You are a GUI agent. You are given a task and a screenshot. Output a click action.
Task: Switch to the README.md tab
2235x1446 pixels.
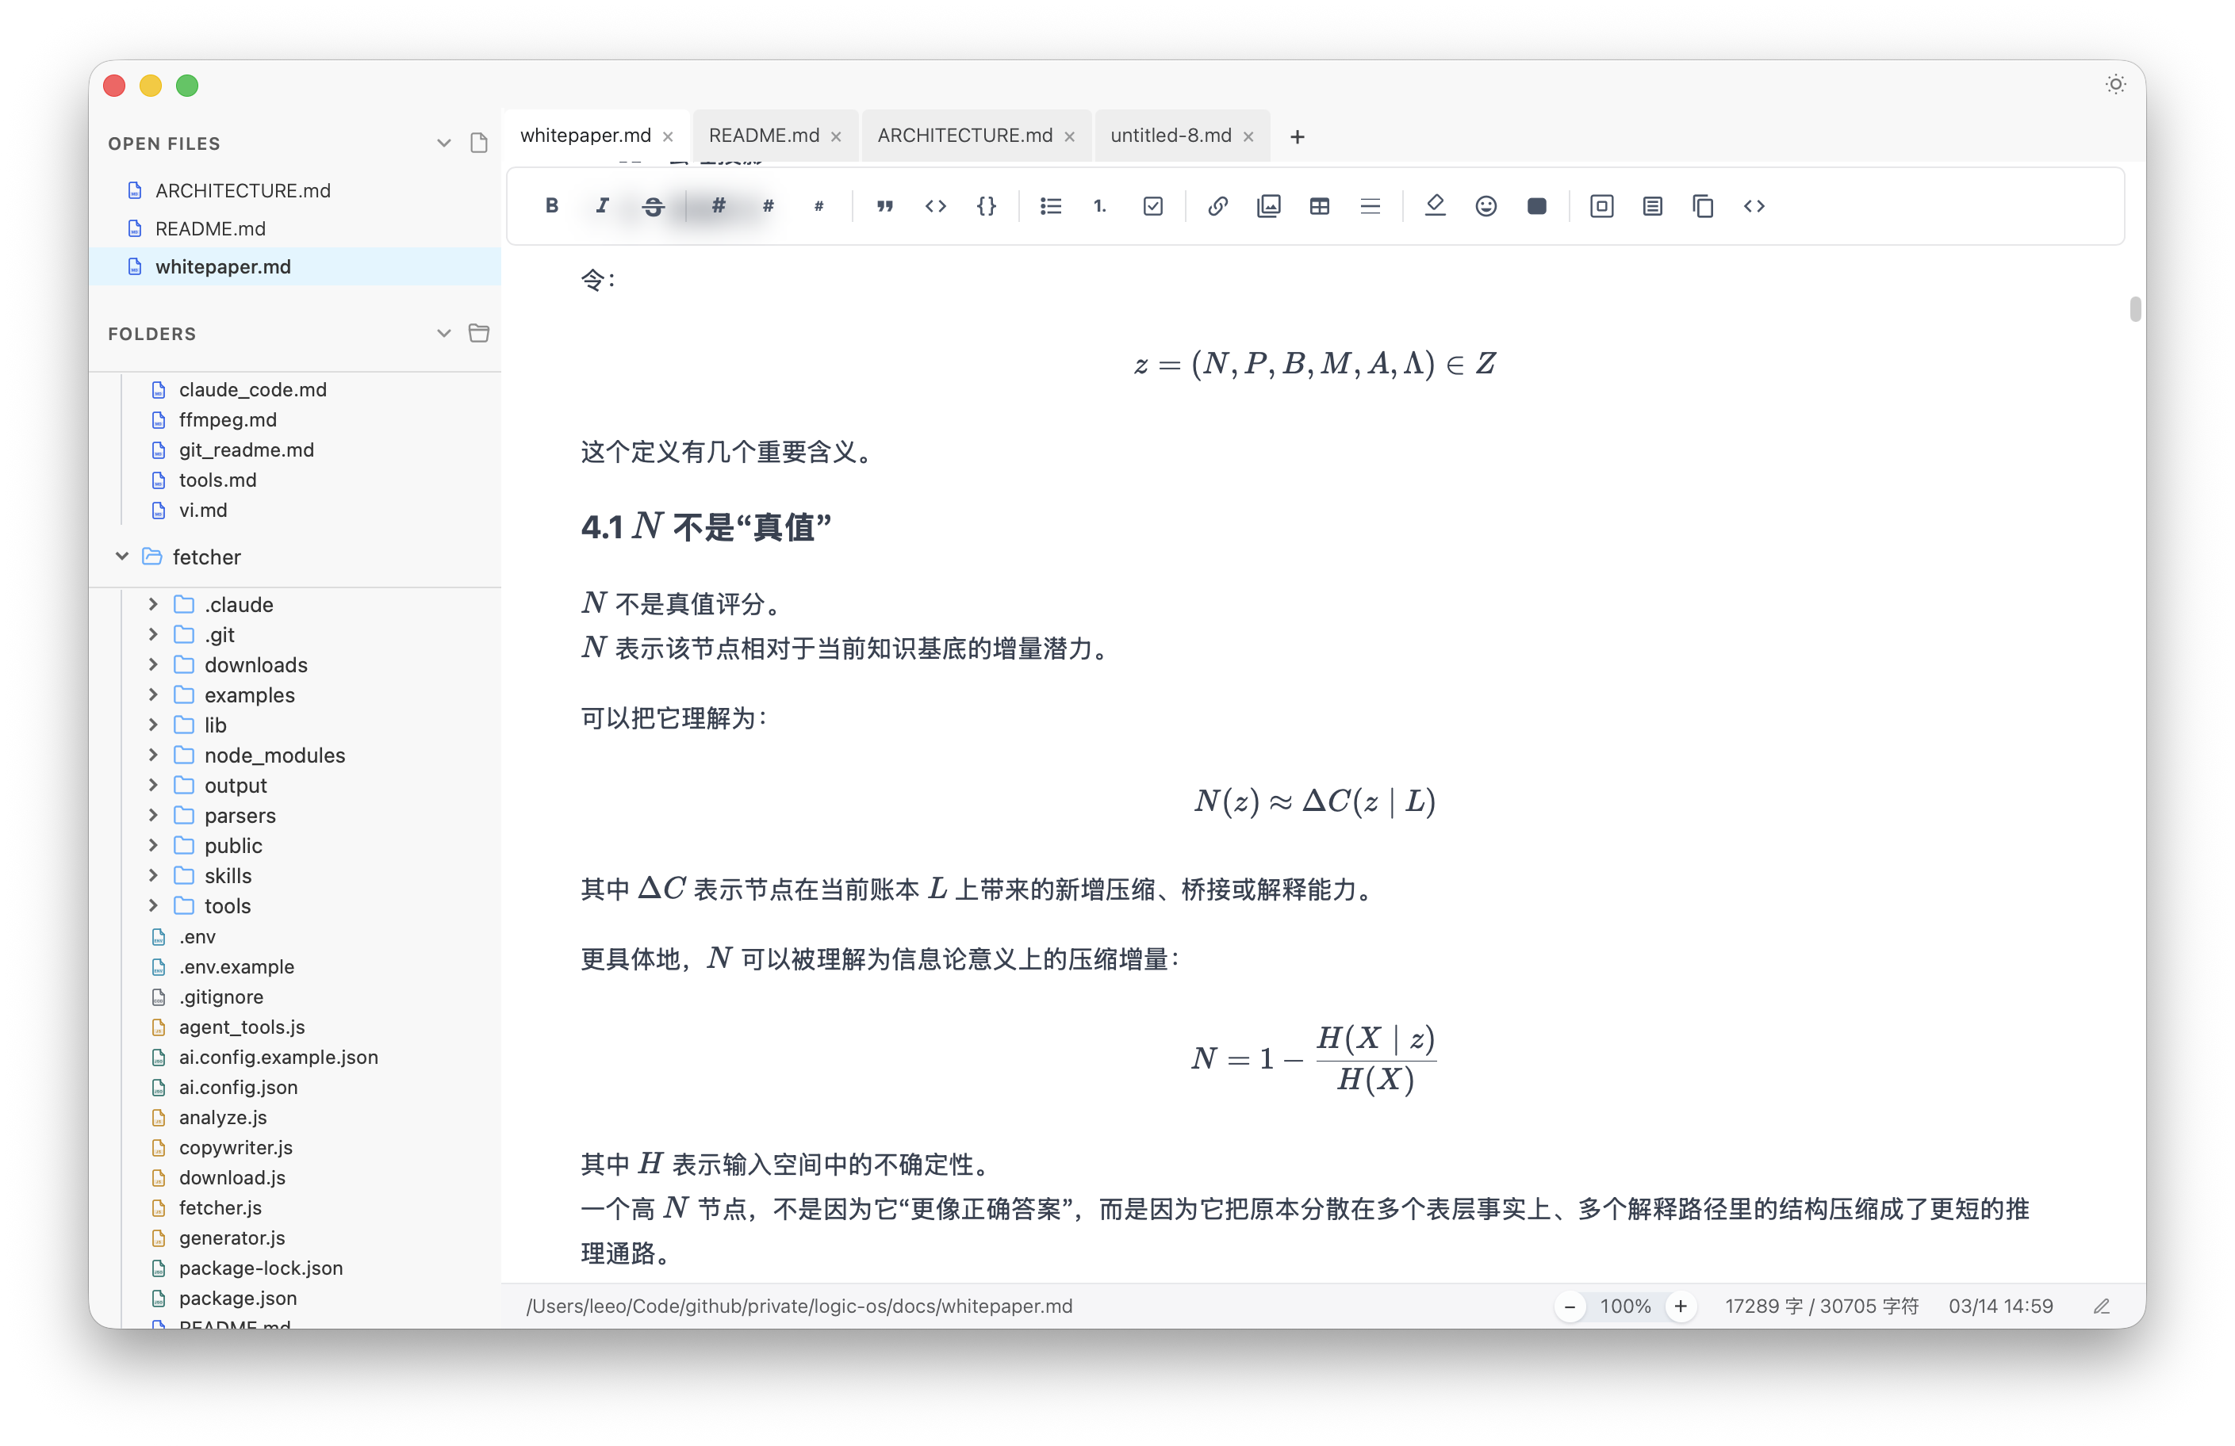coord(765,136)
